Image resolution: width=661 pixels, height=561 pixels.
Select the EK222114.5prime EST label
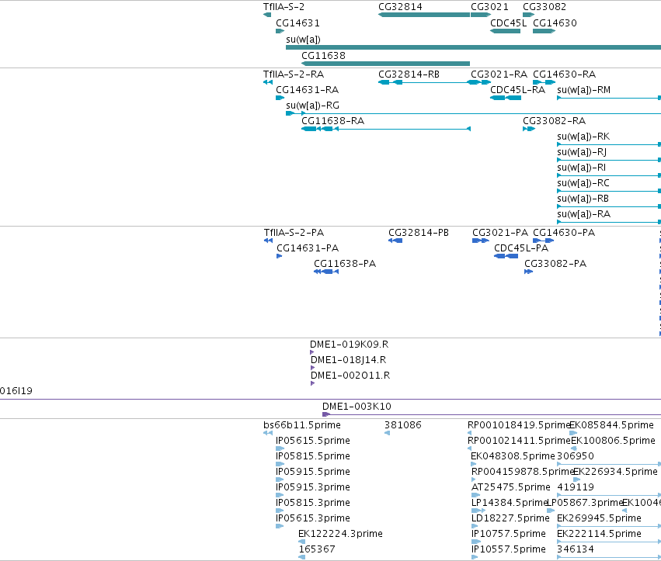point(599,534)
